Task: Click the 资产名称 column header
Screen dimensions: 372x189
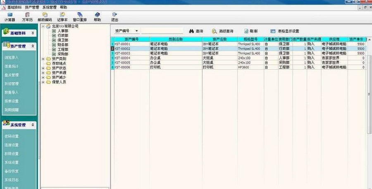Action: (220, 39)
